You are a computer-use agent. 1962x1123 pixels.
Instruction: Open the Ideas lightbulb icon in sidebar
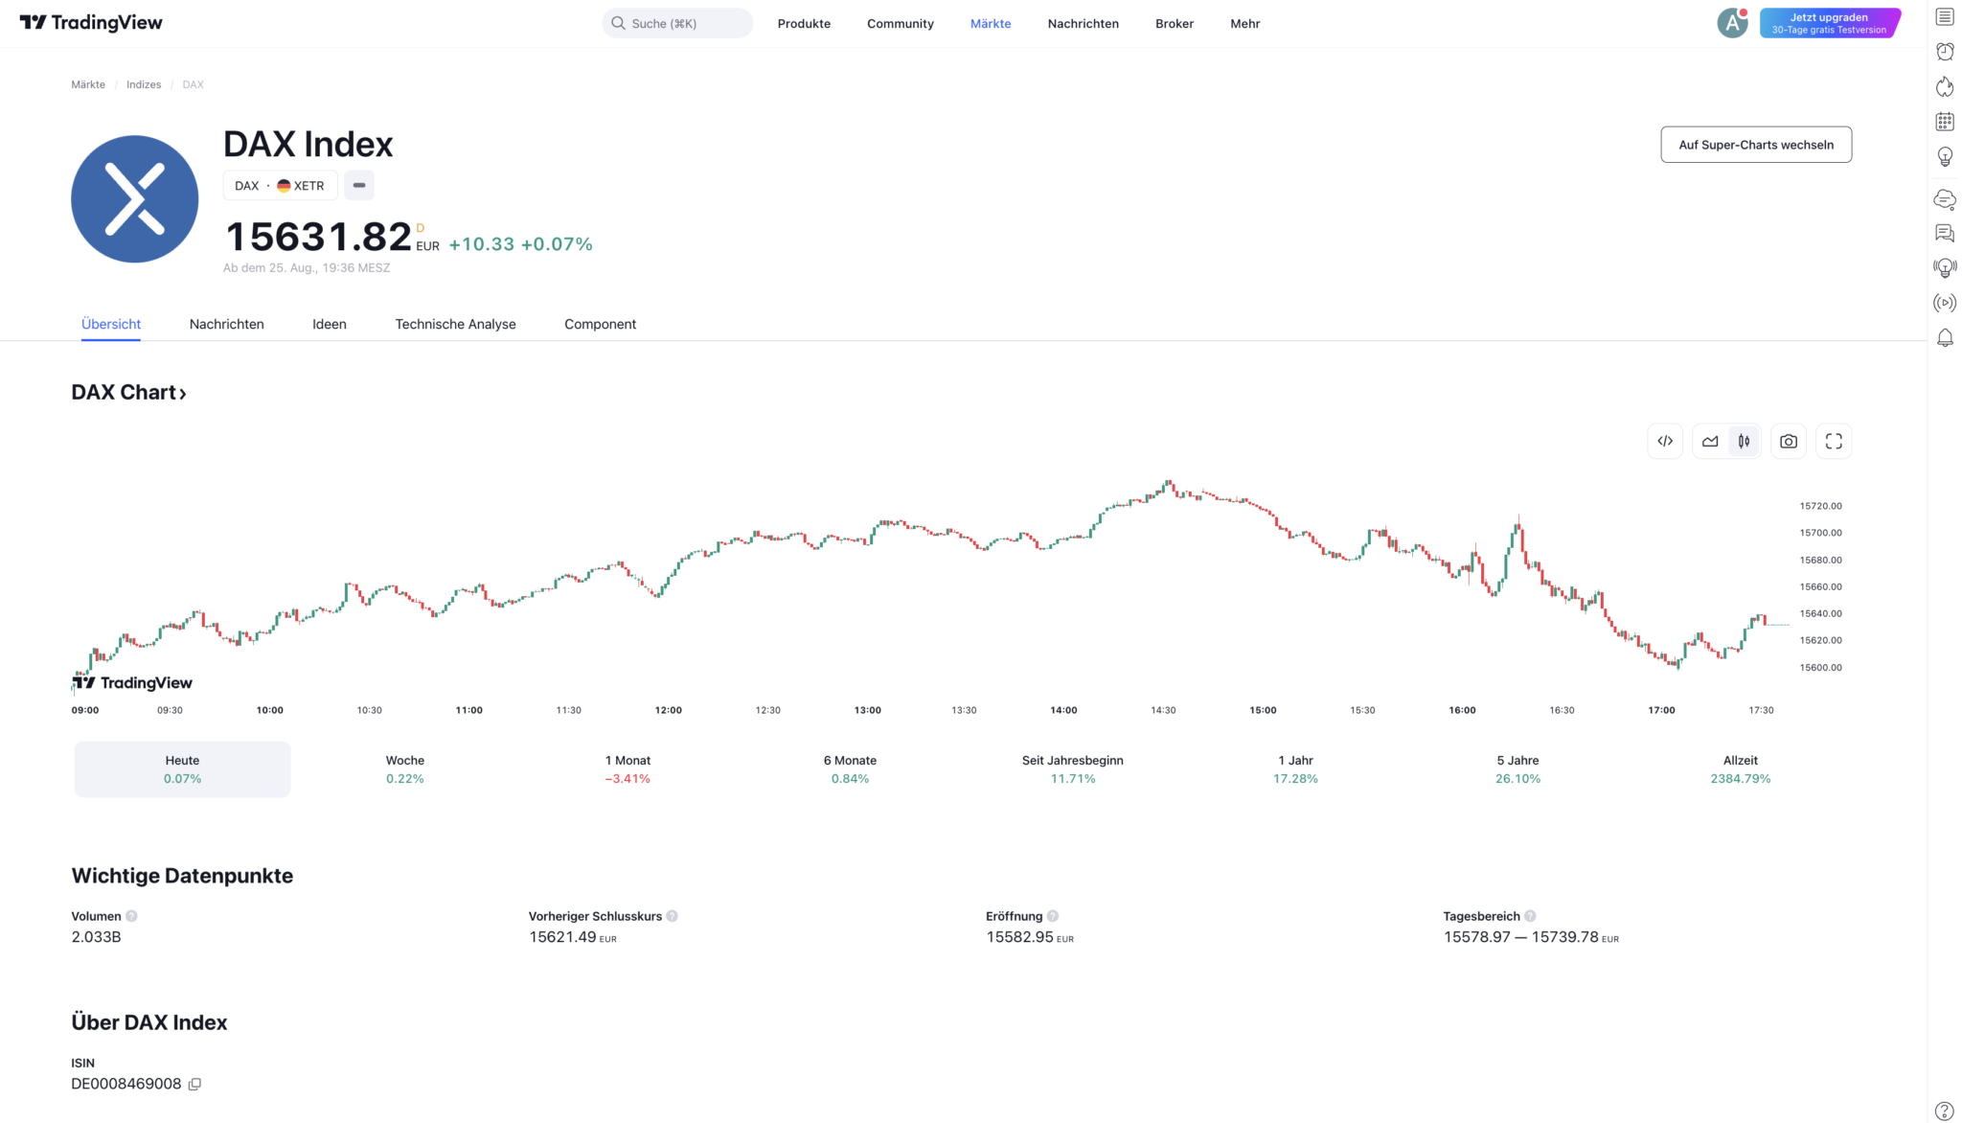click(1946, 156)
